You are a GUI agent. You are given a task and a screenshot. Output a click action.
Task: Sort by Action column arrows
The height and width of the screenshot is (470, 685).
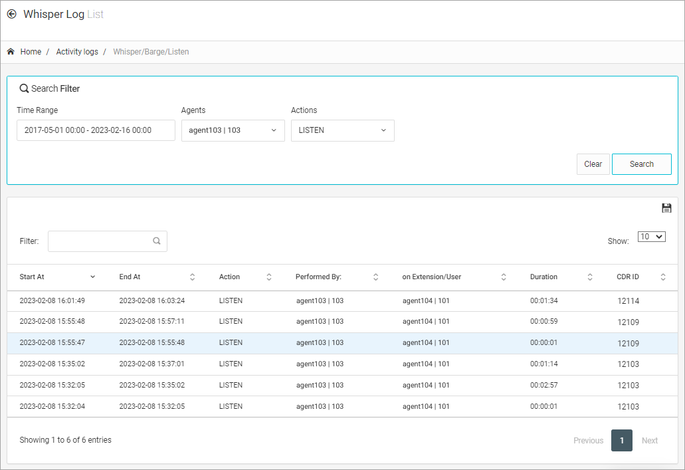[269, 277]
